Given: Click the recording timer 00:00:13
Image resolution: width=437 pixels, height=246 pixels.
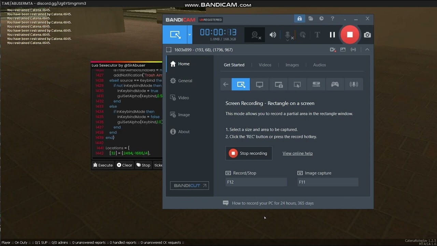Looking at the screenshot, I should [x=218, y=32].
